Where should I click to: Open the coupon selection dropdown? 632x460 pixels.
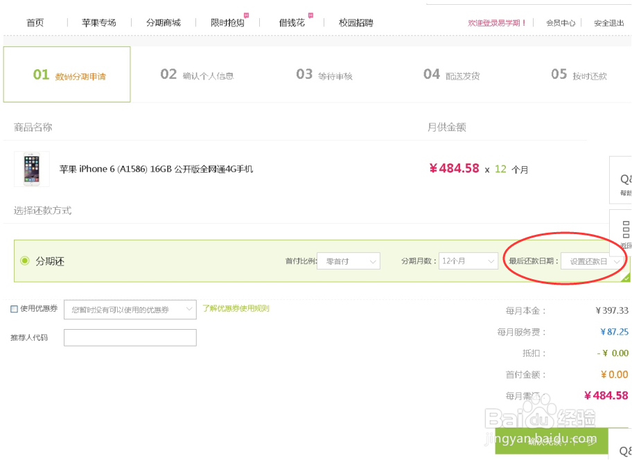130,310
